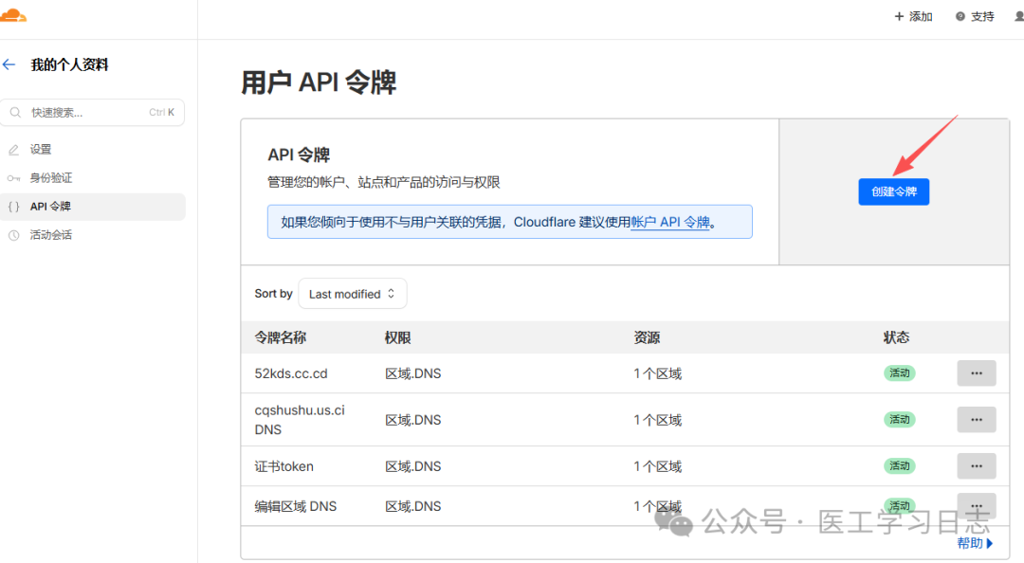Viewport: 1024px width, 563px height.
Task: Type in the 快速搜索 input field
Action: (x=85, y=113)
